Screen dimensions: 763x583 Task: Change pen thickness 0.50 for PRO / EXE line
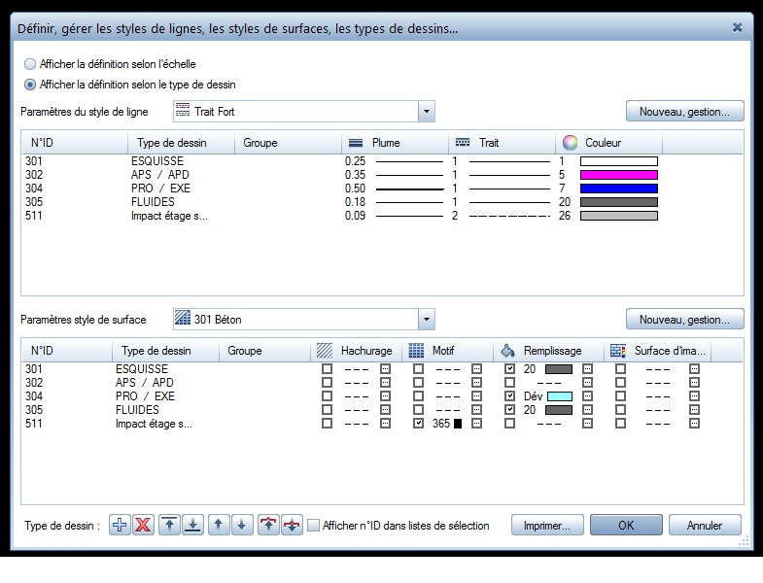395,189
